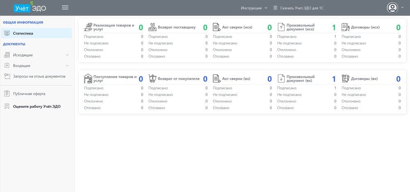The height and width of the screenshot is (192, 410).
Task: Click the Исходящие documents icon
Action: tap(7, 55)
